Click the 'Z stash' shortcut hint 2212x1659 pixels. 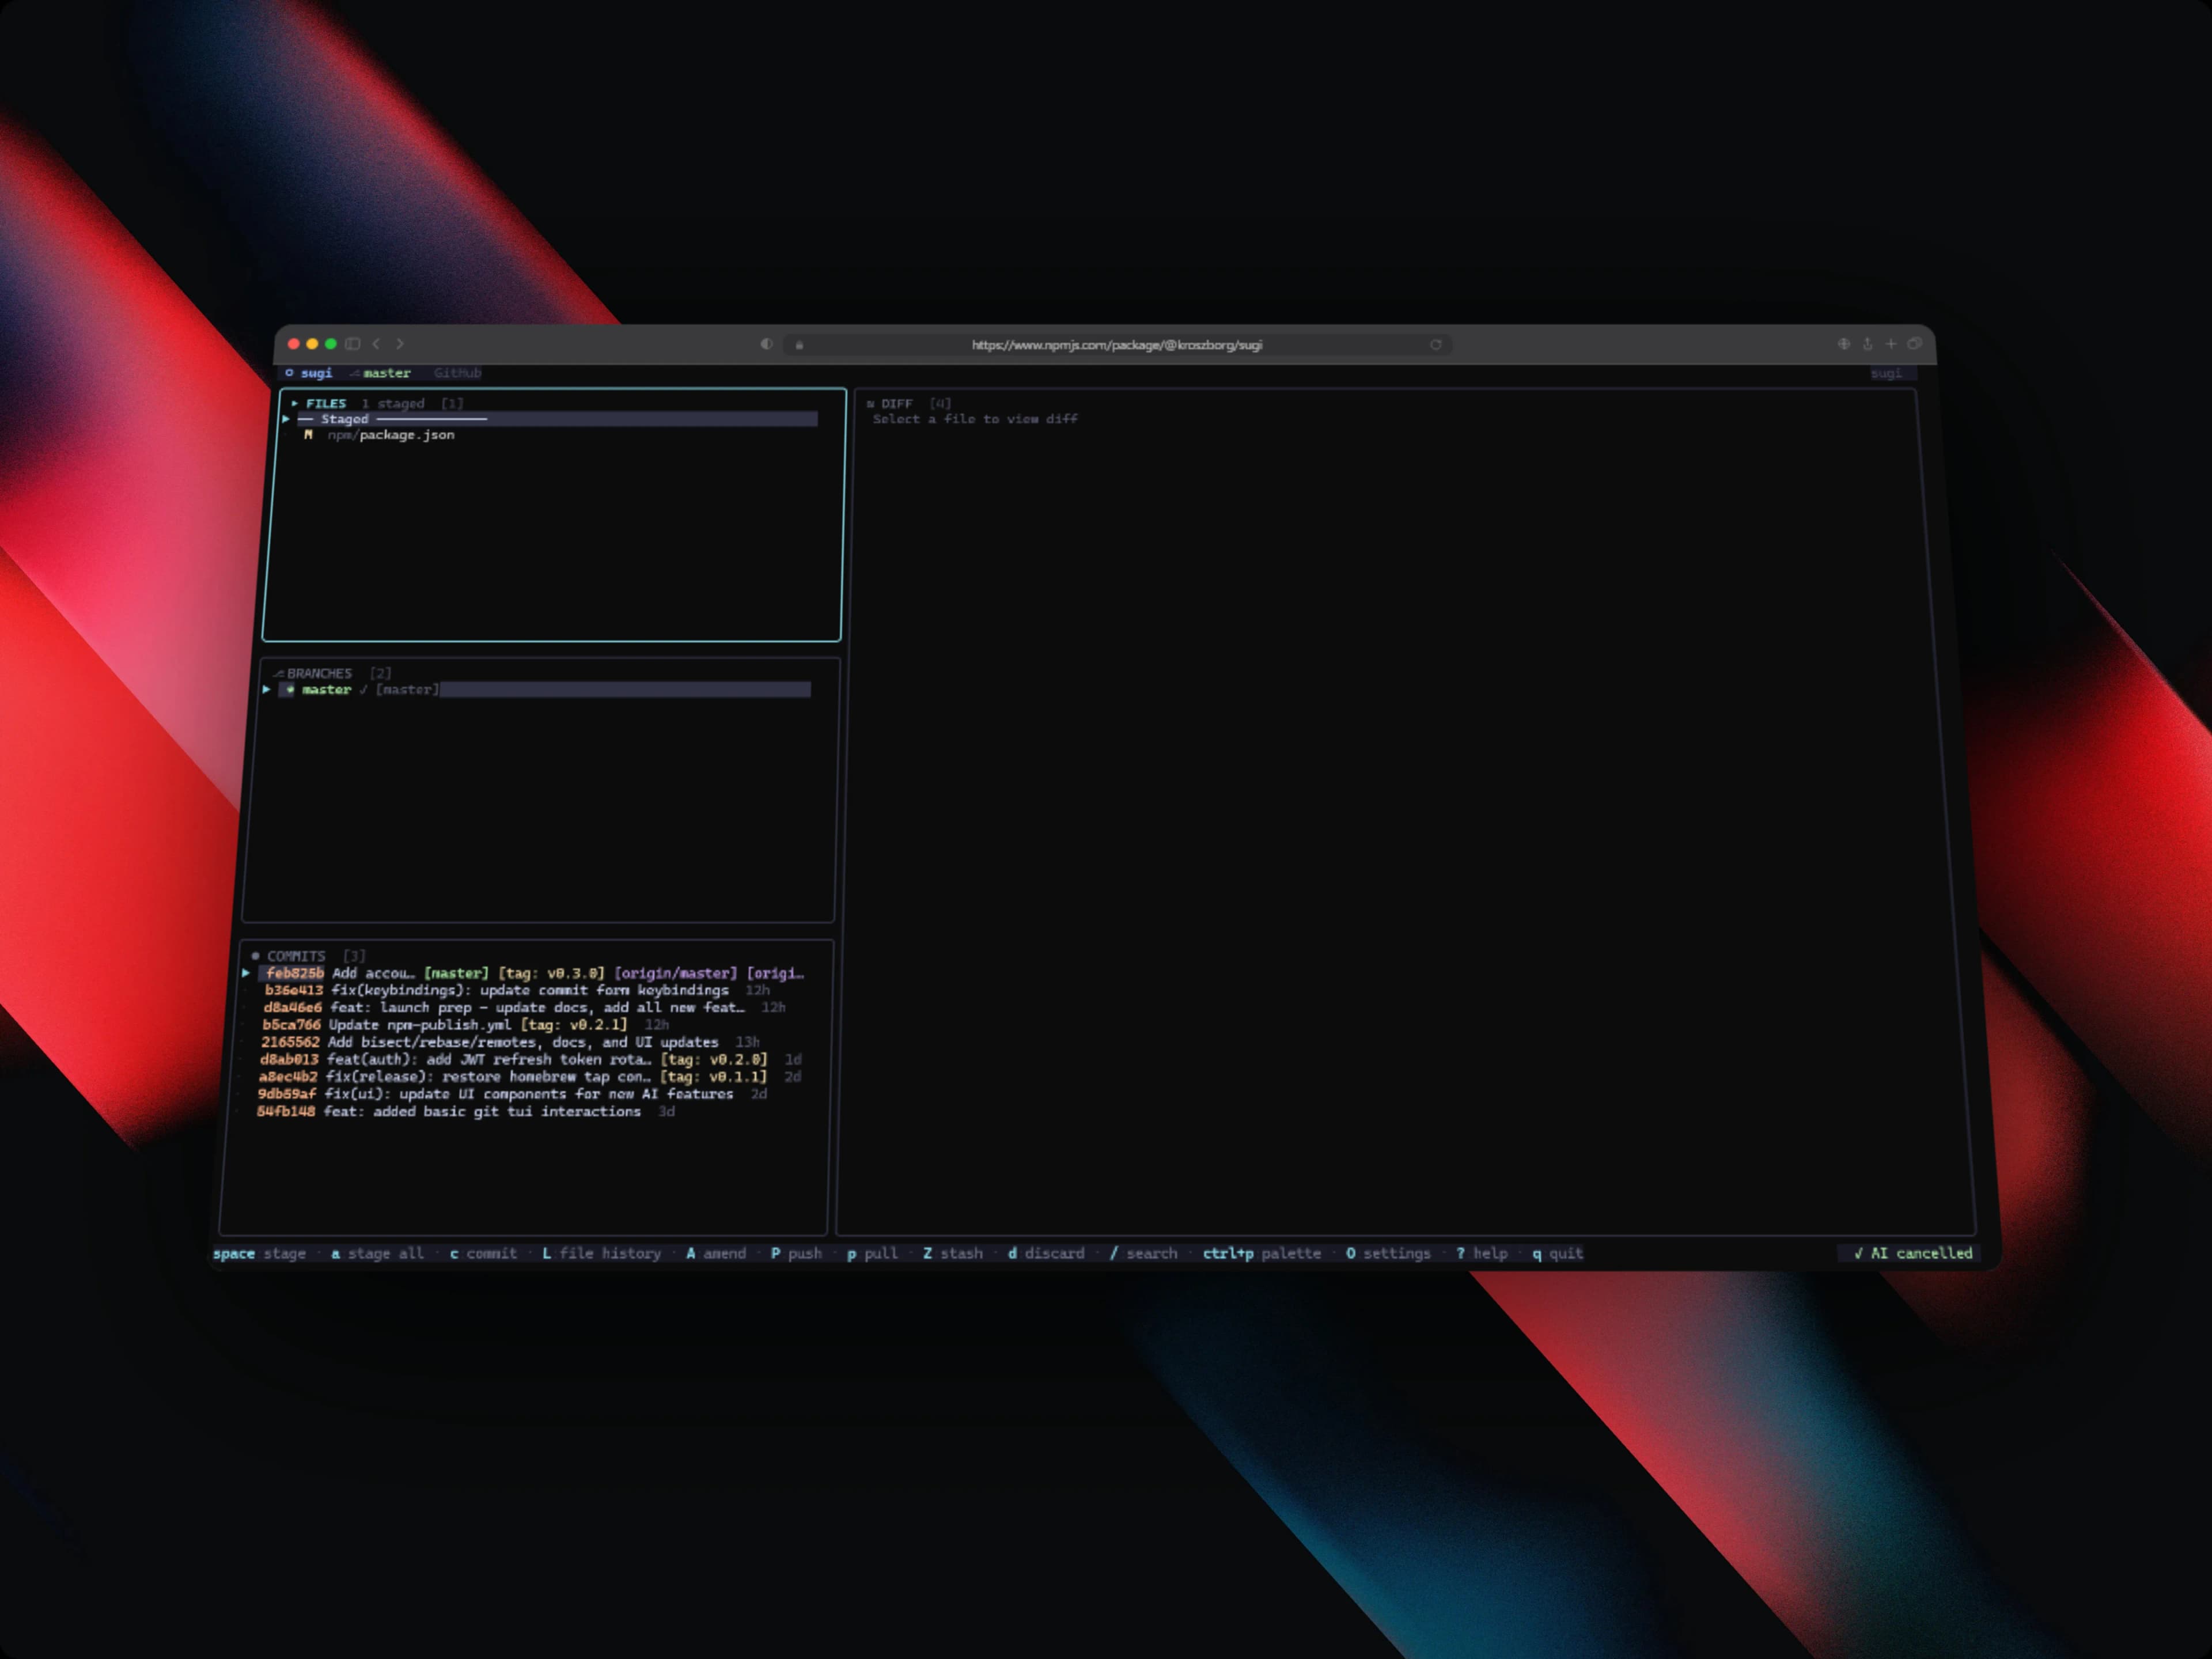953,1254
